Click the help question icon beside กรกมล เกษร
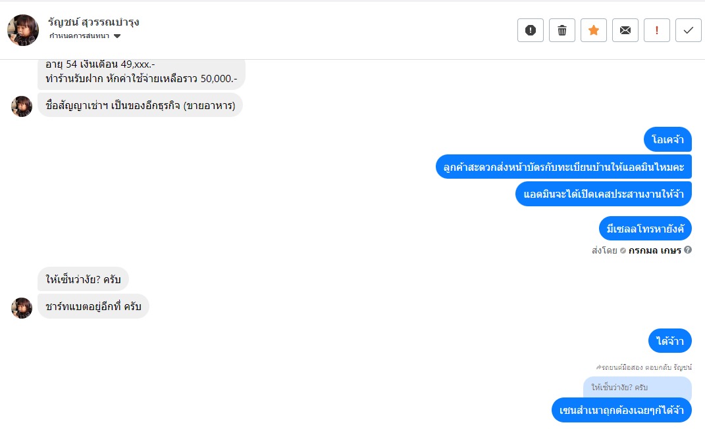Screen dimensions: 705x429 [688, 250]
